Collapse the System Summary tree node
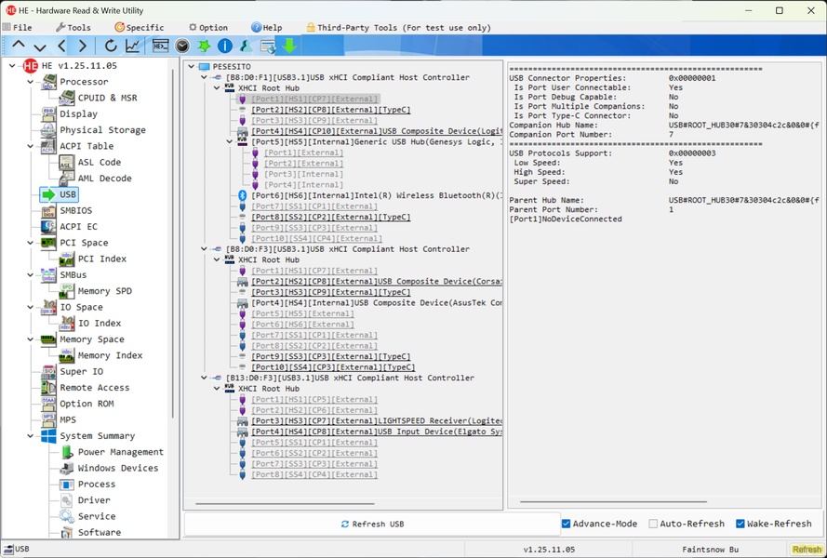Viewport: 827px width, 558px height. [31, 436]
